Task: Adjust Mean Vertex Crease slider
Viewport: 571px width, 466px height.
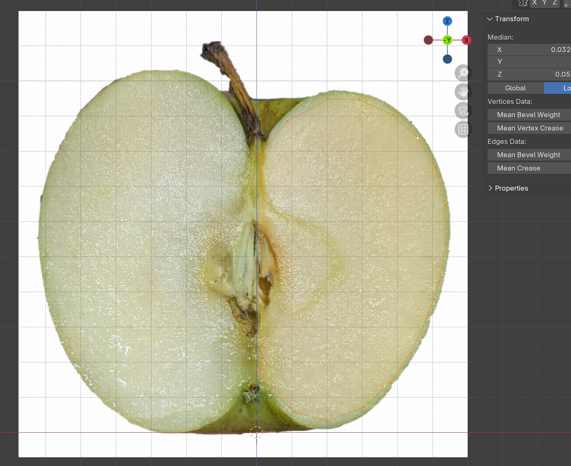Action: 529,128
